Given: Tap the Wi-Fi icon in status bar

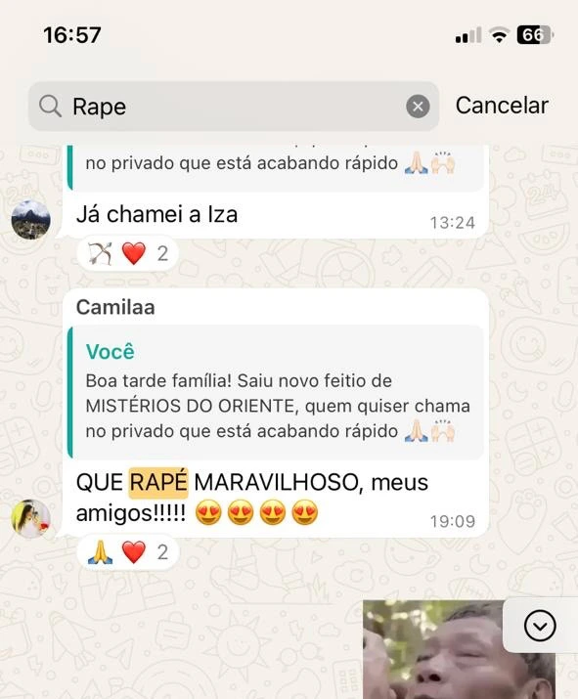Looking at the screenshot, I should pyautogui.click(x=500, y=35).
